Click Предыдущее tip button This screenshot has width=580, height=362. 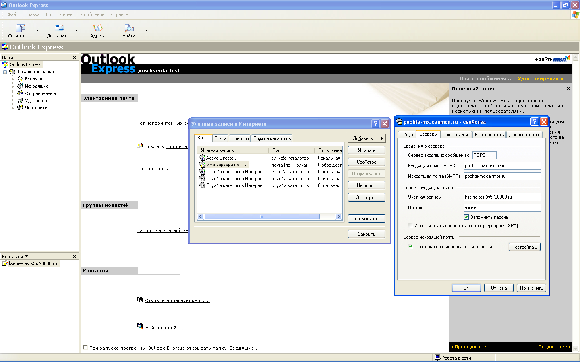(x=468, y=347)
